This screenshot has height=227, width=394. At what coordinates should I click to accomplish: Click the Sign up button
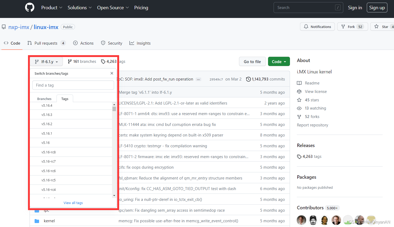click(377, 8)
